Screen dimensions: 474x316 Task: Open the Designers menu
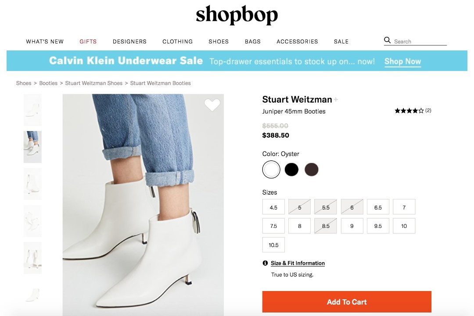pos(129,42)
